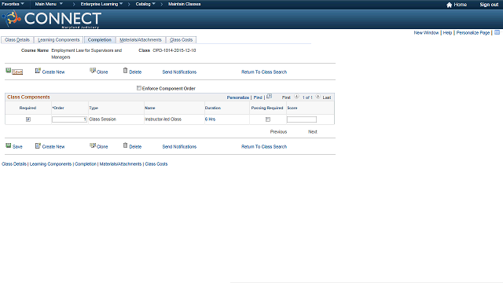Click First link in grid navigation

click(x=286, y=97)
